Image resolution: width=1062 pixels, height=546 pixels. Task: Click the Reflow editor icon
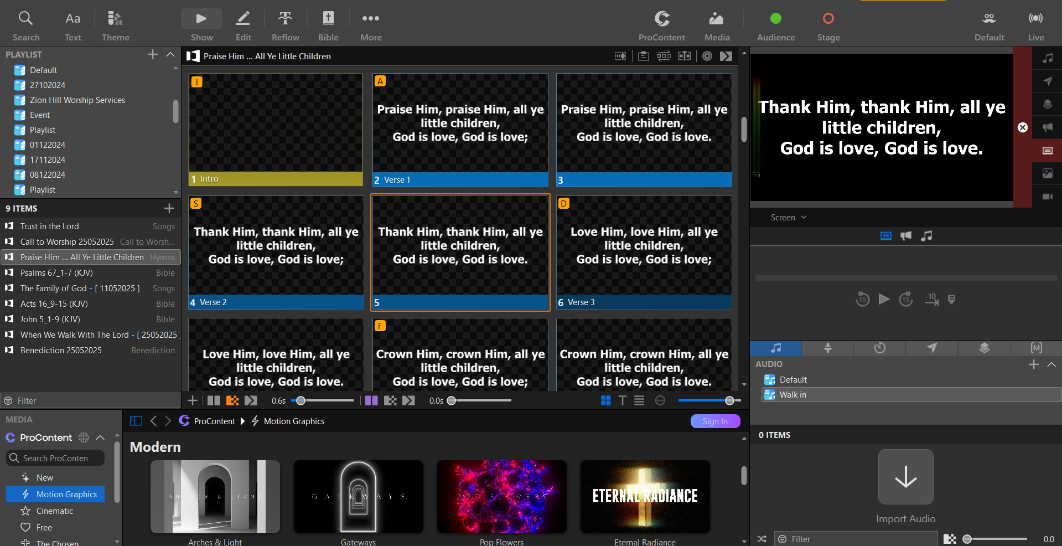285,25
